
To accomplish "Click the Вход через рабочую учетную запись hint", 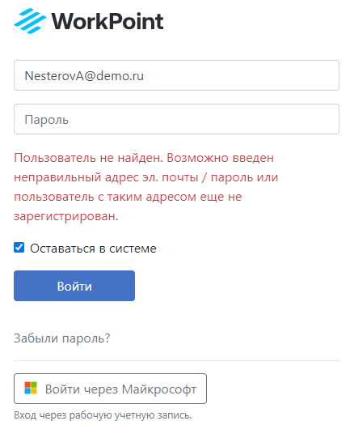I will click(103, 415).
